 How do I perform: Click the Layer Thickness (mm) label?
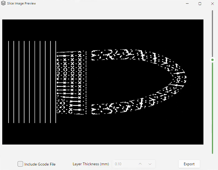[91, 164]
